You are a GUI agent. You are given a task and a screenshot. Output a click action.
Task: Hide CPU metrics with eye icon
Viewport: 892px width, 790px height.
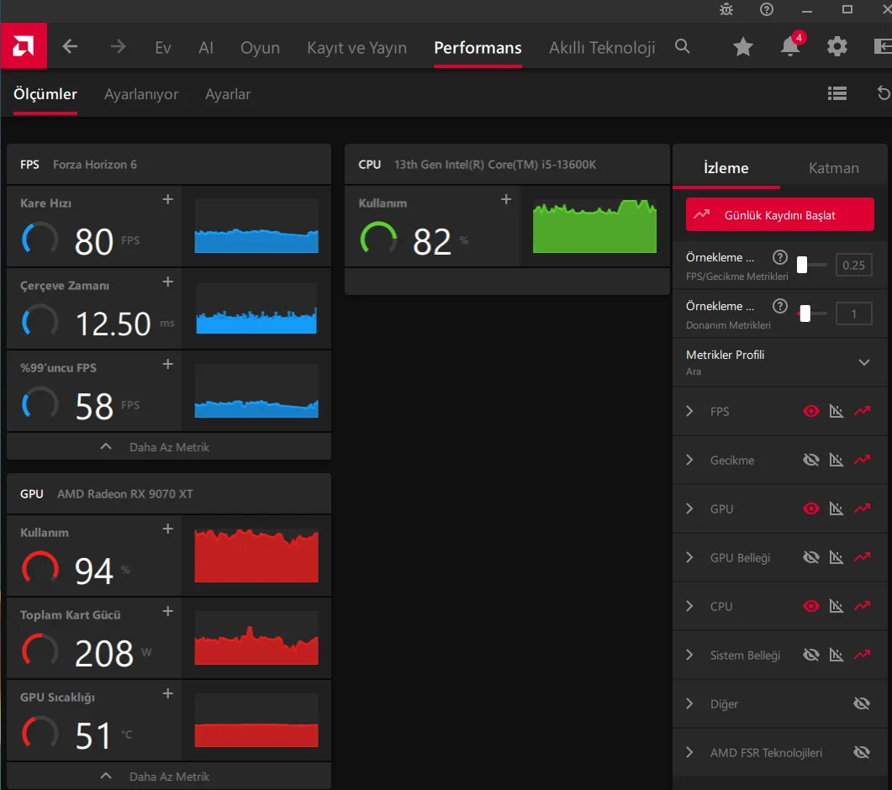click(811, 606)
